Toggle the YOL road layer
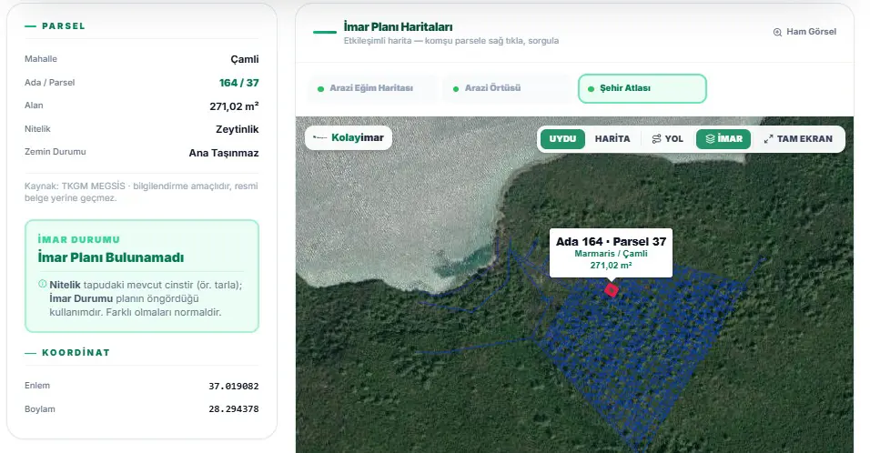This screenshot has height=453, width=870. click(x=667, y=138)
